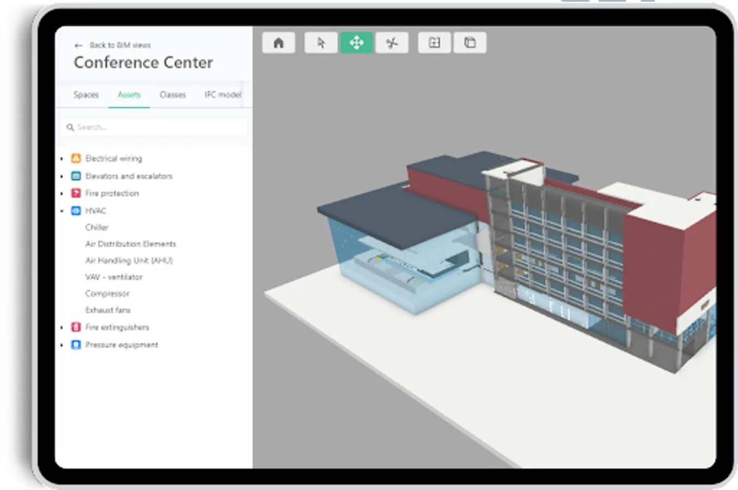Activate the green pan/move tool

357,42
